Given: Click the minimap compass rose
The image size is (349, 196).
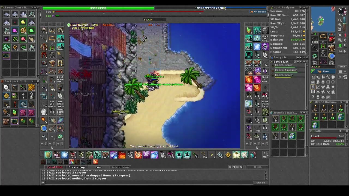Looking at the screenshot, I should [342, 11].
